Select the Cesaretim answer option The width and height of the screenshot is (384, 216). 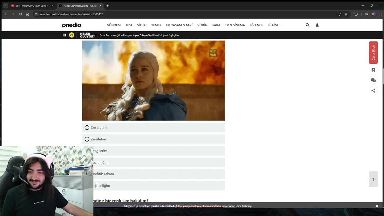(154, 127)
